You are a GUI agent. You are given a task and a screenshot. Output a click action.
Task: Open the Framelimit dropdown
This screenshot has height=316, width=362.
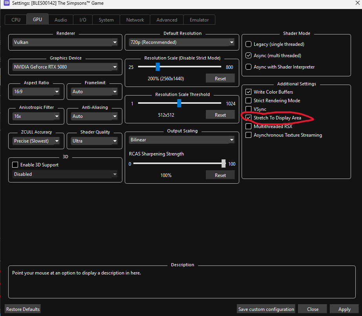tap(95, 92)
